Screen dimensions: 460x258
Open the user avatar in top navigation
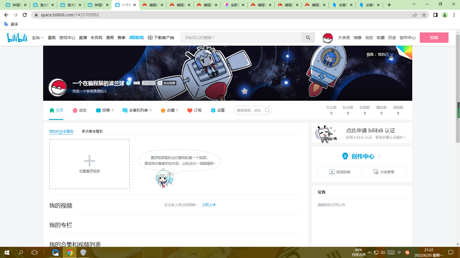tap(328, 38)
